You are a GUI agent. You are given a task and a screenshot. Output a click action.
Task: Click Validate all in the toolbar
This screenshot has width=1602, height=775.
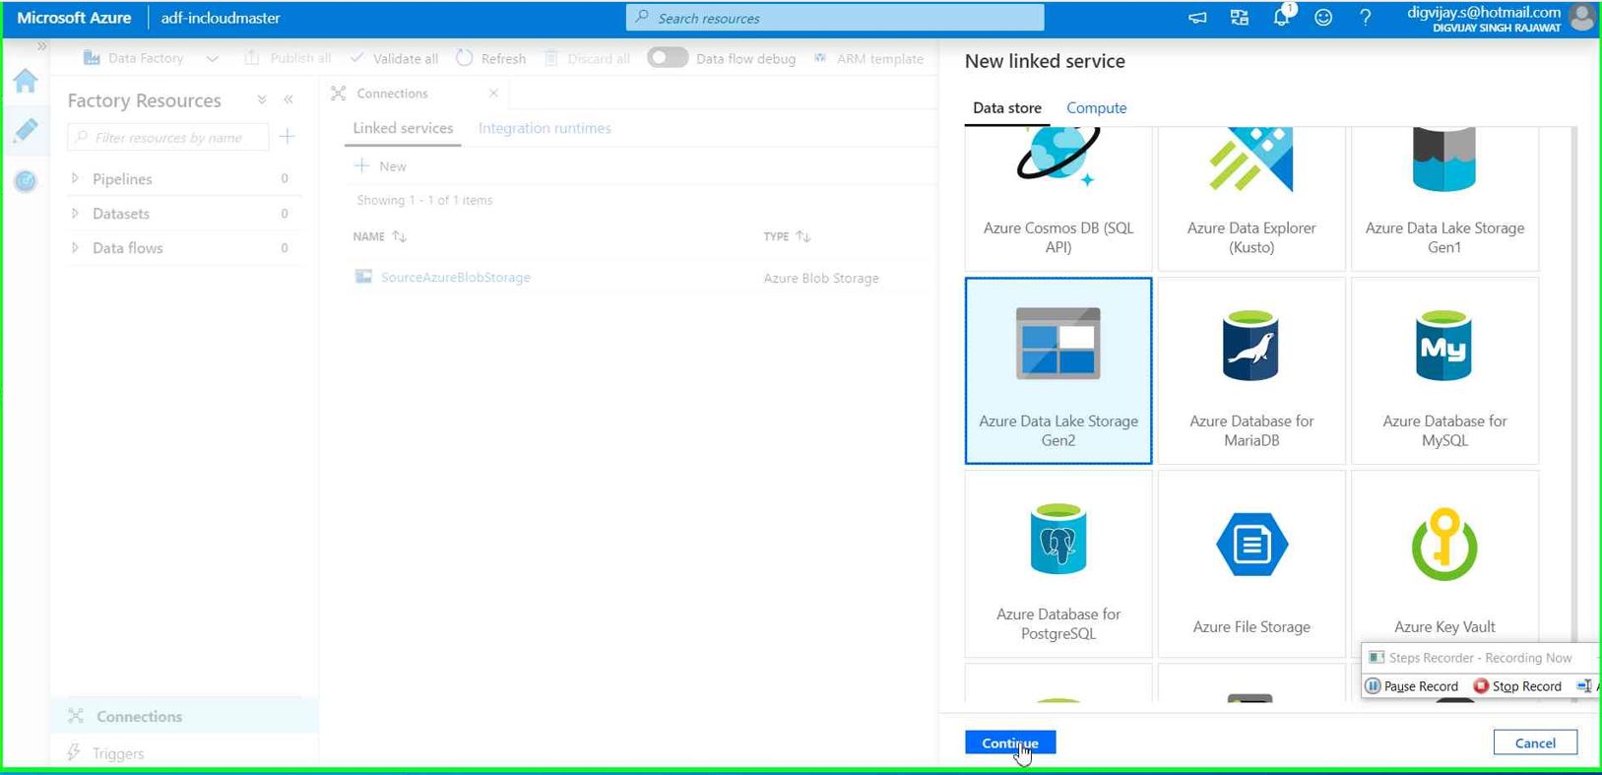coord(394,58)
